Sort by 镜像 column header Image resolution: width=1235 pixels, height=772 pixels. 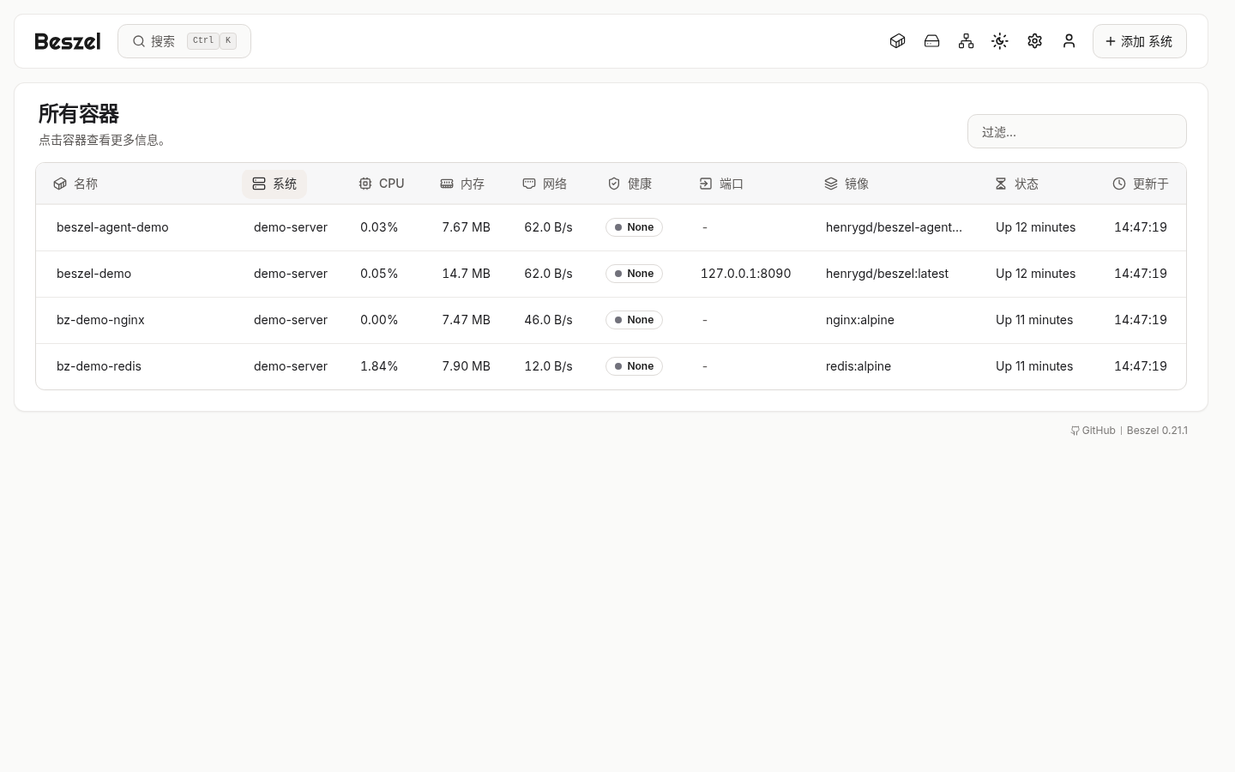point(846,184)
